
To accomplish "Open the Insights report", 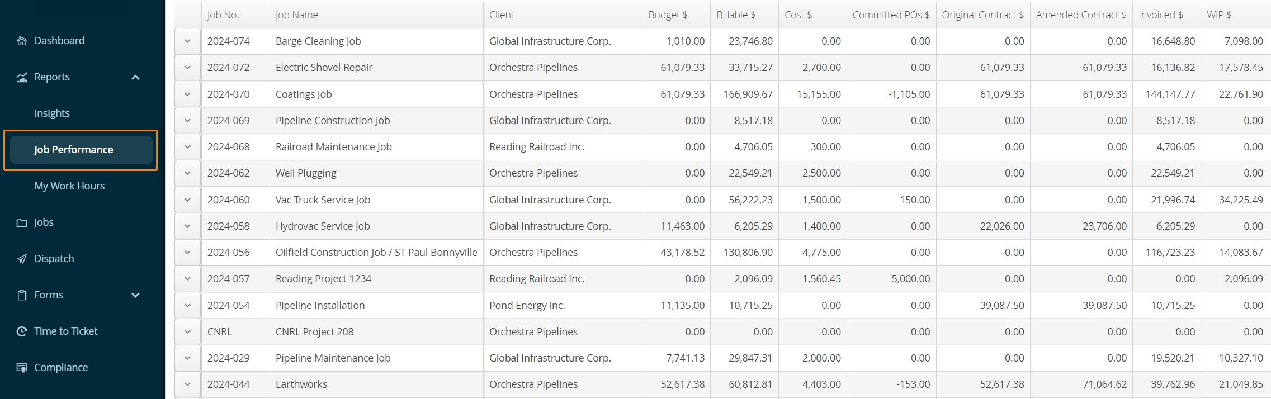I will click(52, 113).
